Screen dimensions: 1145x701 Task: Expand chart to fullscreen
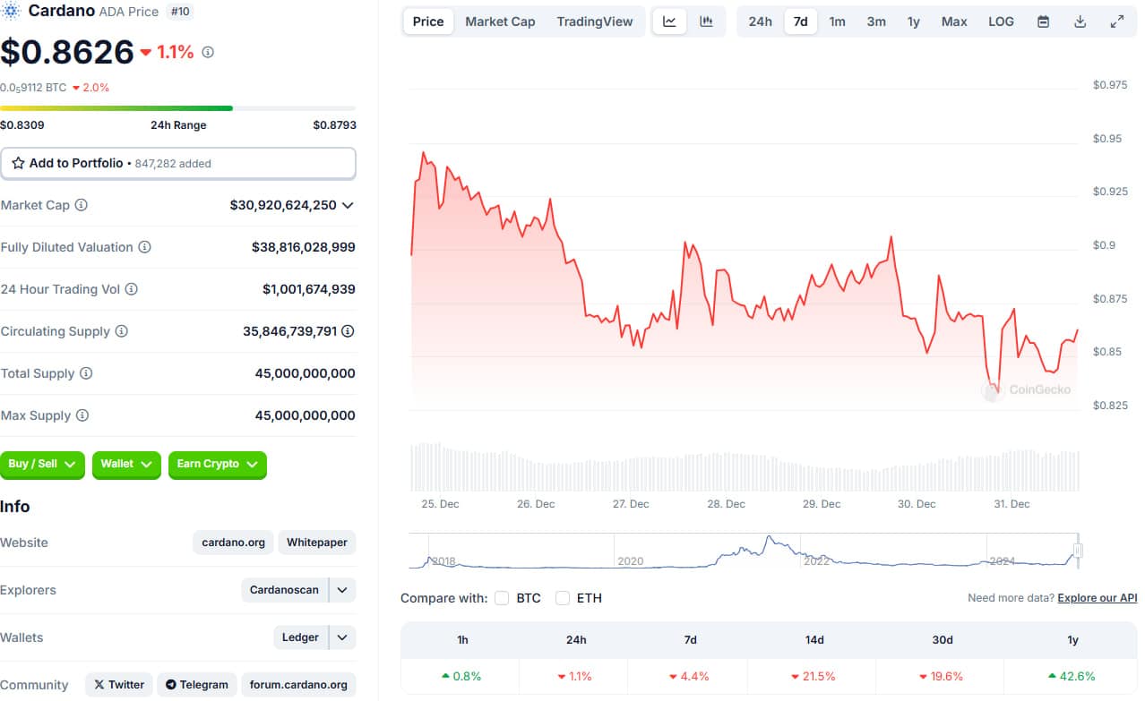[1116, 21]
